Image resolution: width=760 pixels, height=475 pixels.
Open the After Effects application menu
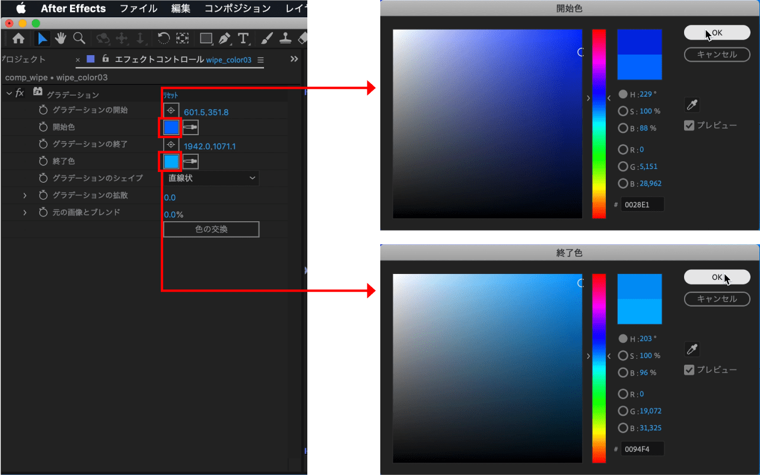click(x=73, y=8)
